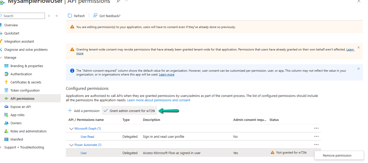Open the Manifest page
This screenshot has width=368, height=163.
[x=17, y=139]
